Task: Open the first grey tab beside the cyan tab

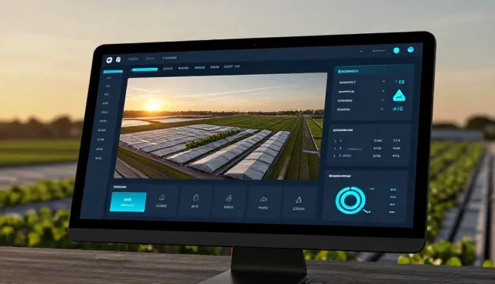Action: coord(167,69)
